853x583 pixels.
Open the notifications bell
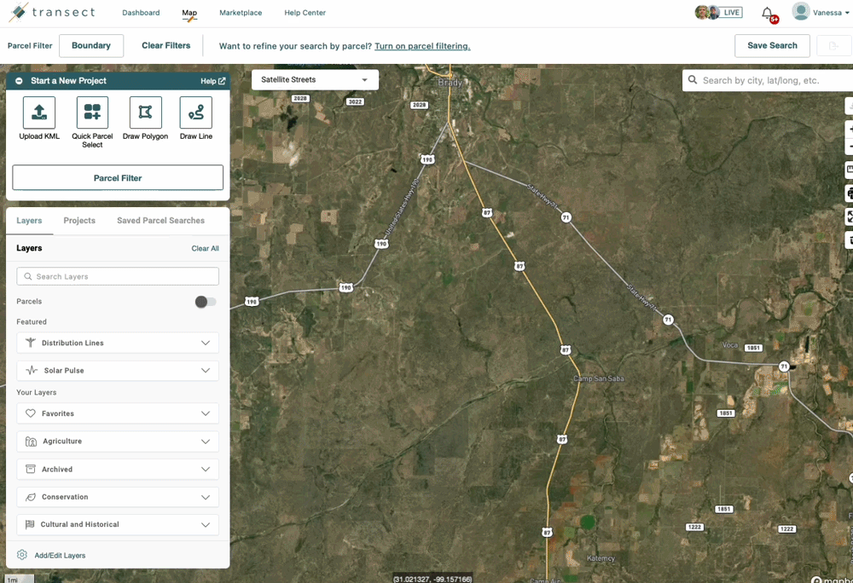[767, 13]
